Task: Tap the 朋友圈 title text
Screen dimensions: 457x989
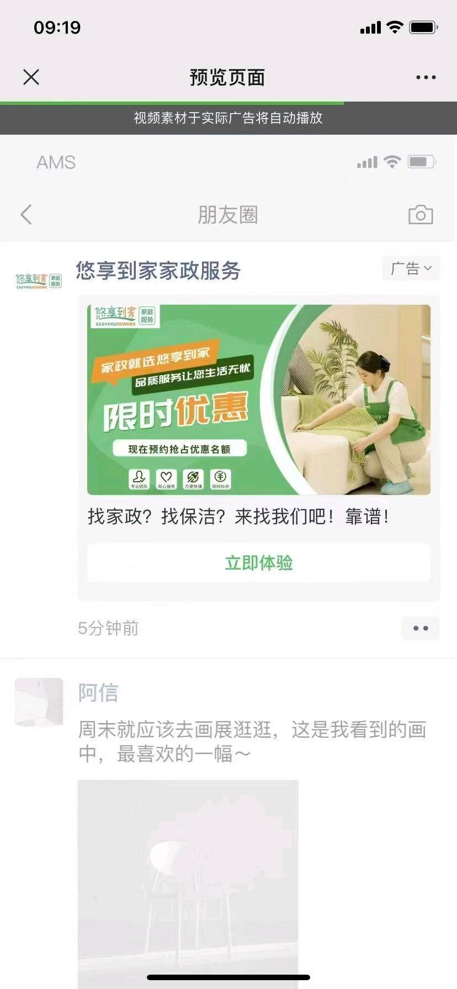Action: coord(228,215)
